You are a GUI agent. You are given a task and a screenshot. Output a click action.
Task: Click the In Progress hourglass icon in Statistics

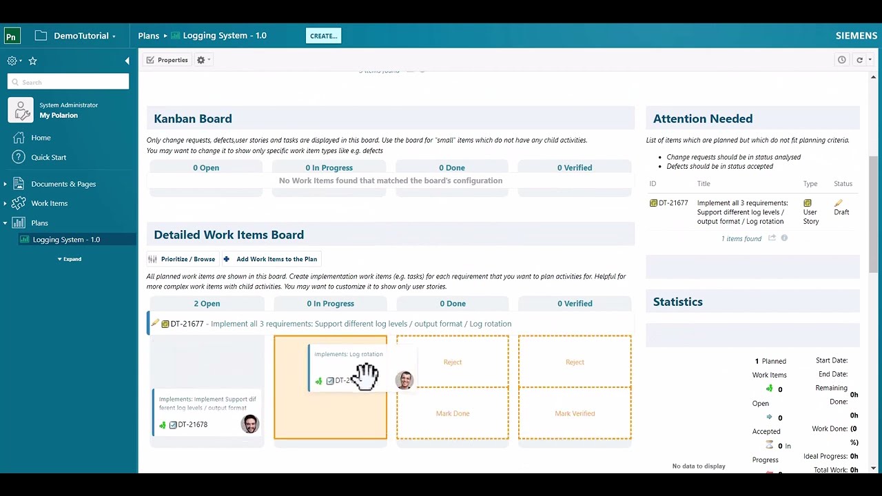770,445
